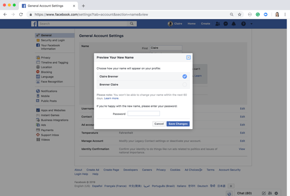Open Blocking settings
The width and height of the screenshot is (290, 196).
point(46,72)
